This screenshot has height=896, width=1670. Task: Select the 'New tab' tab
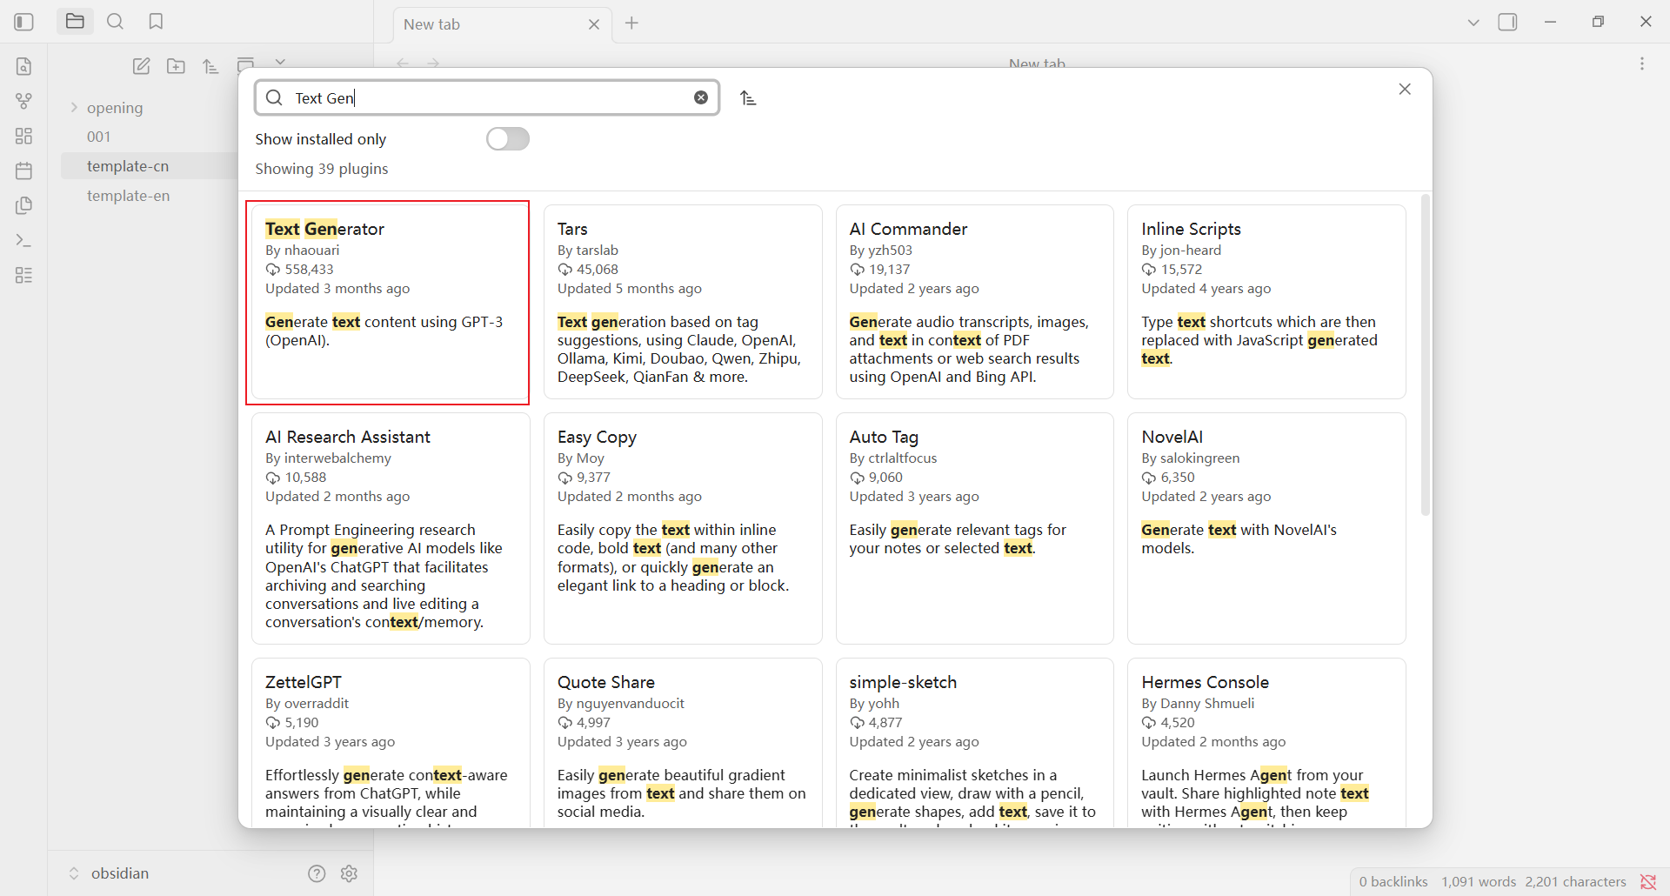502,24
